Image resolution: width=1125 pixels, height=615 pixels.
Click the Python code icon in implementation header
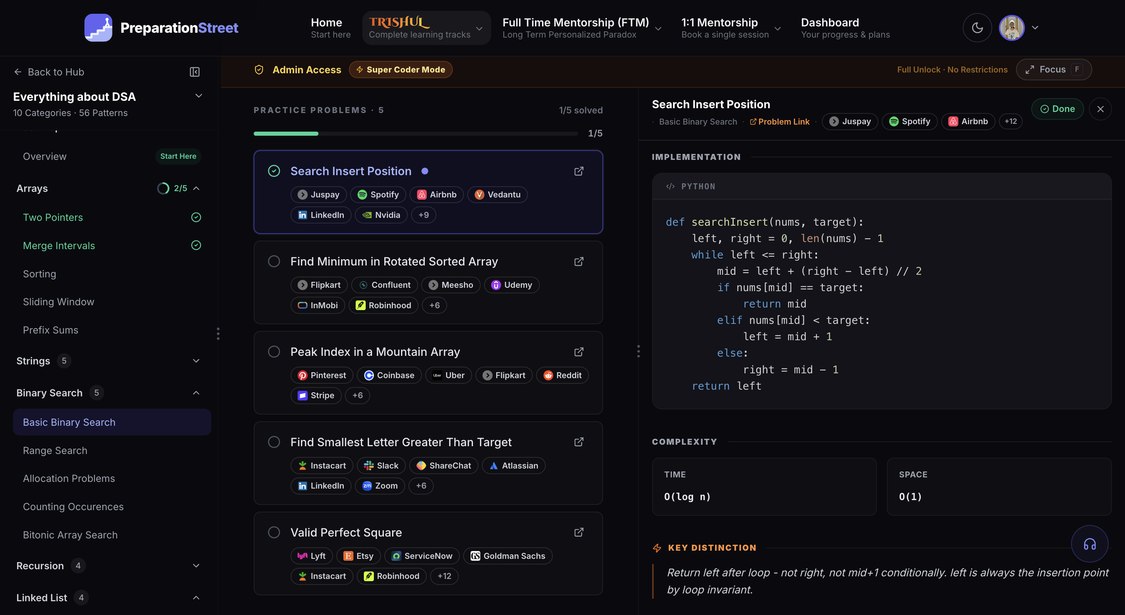(670, 186)
